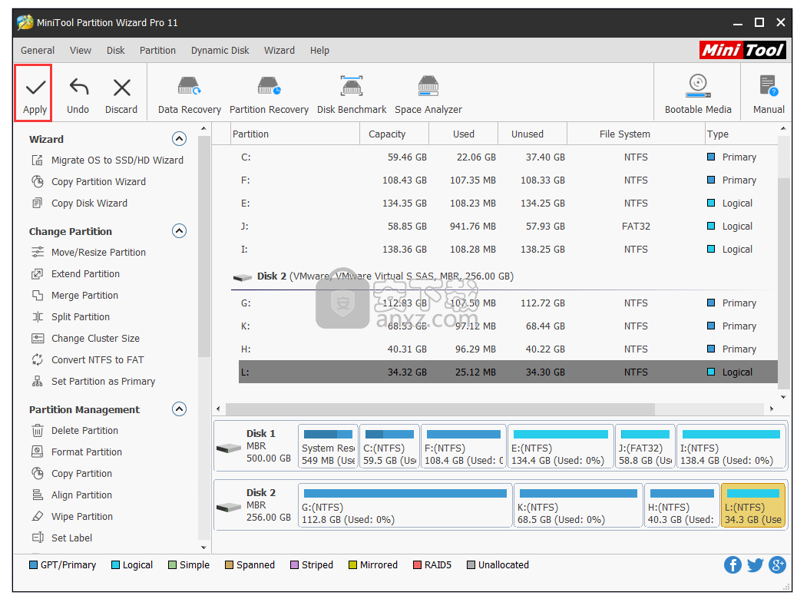Select the C: partition row
Screen dimensions: 797x599
[x=508, y=157]
